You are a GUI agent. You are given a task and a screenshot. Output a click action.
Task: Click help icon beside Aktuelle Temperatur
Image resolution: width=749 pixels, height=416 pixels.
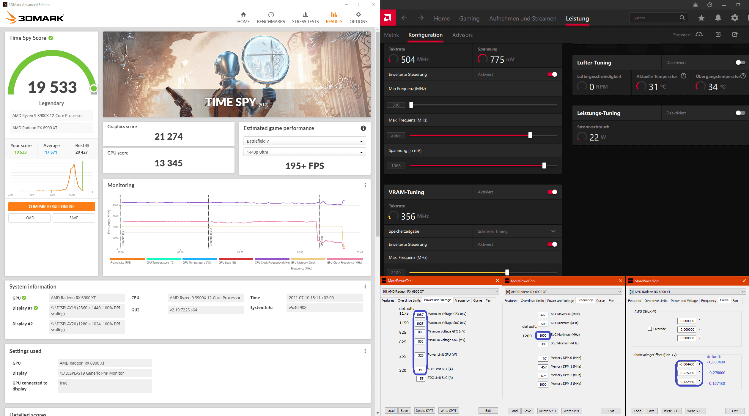(684, 76)
